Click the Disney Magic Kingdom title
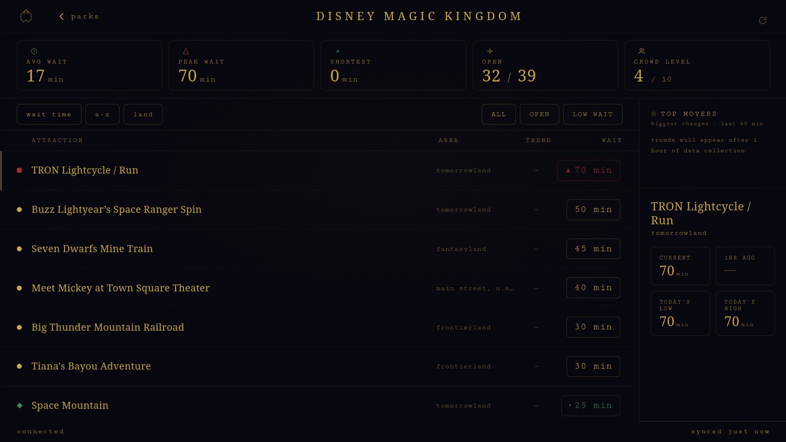786x442 pixels. pos(419,16)
